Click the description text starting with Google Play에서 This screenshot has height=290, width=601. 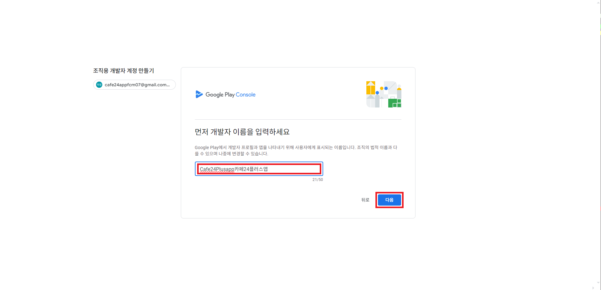pyautogui.click(x=296, y=151)
